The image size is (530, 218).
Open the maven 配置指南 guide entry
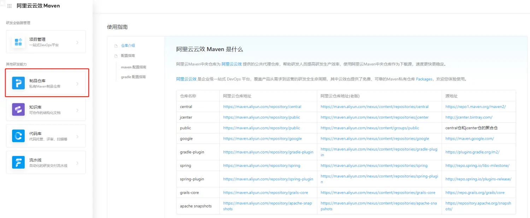point(132,67)
